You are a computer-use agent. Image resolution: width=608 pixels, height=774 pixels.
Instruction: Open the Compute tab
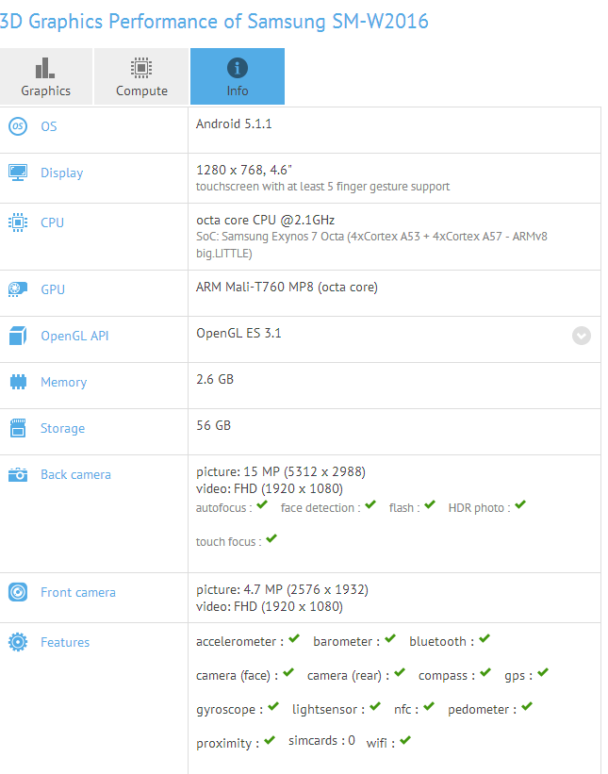pos(141,77)
